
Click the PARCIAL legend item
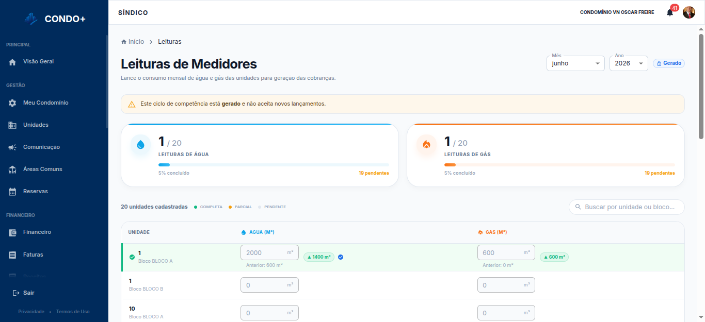pos(240,207)
